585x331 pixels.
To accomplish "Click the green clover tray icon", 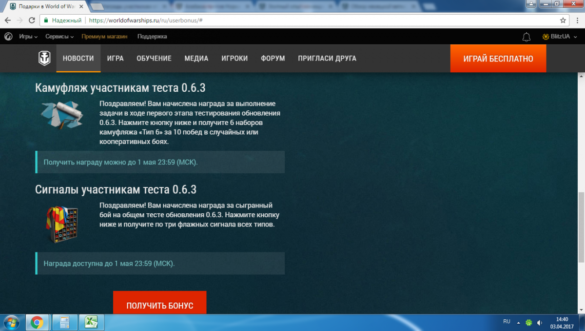I will [529, 323].
